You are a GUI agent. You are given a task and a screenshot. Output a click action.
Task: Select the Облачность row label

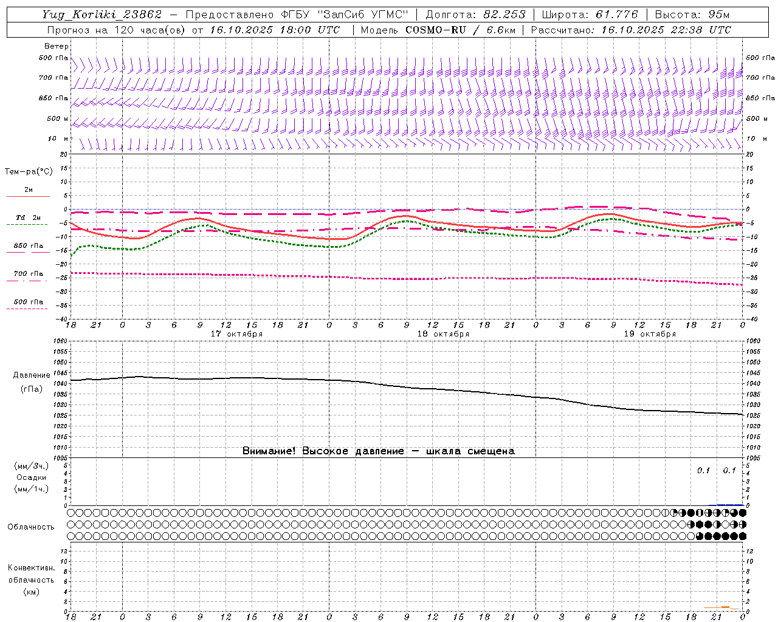(x=31, y=527)
